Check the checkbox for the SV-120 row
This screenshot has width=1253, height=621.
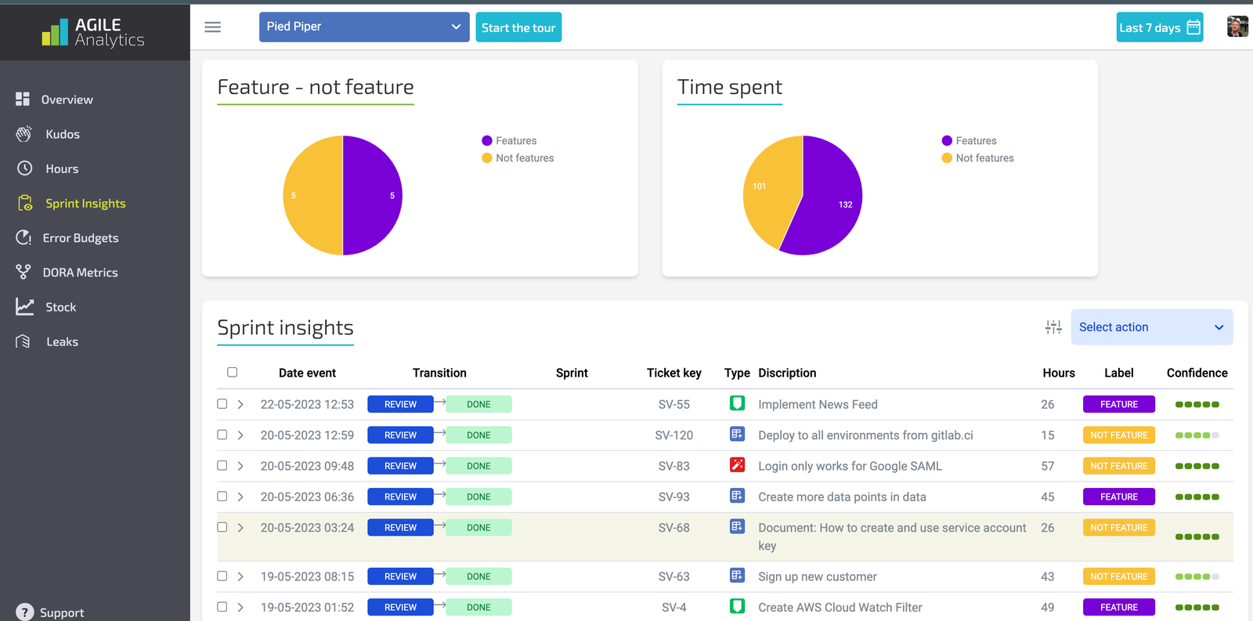click(222, 435)
